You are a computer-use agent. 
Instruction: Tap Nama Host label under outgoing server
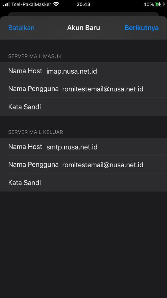coord(25,147)
